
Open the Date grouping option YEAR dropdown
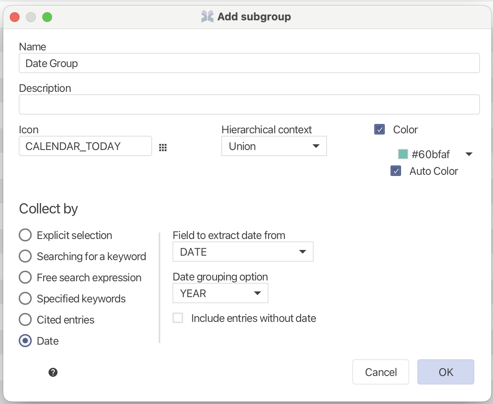(220, 293)
